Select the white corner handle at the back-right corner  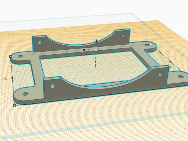tap(151, 44)
